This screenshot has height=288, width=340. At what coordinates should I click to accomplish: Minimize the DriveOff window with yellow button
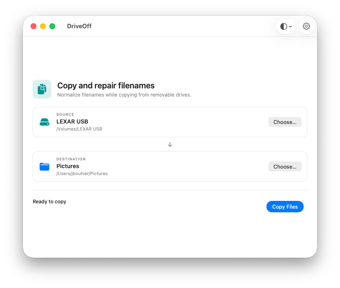43,26
